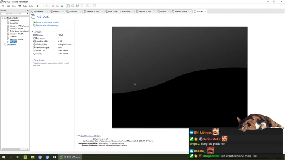Open the Tabs menu
The image size is (285, 160).
pyautogui.click(x=25, y=6)
